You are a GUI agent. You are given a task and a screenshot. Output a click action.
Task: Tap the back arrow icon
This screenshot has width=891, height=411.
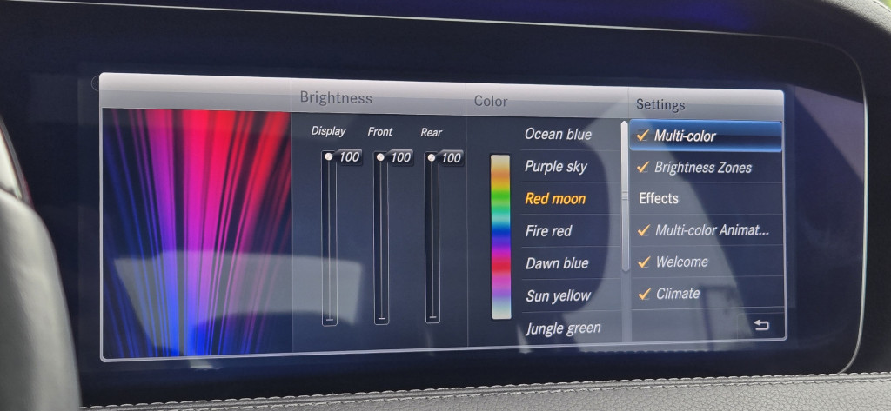coord(761,325)
